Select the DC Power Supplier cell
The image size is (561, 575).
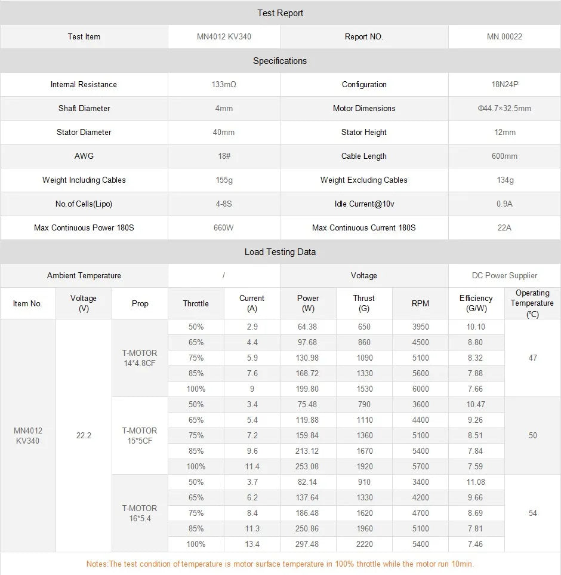(504, 275)
